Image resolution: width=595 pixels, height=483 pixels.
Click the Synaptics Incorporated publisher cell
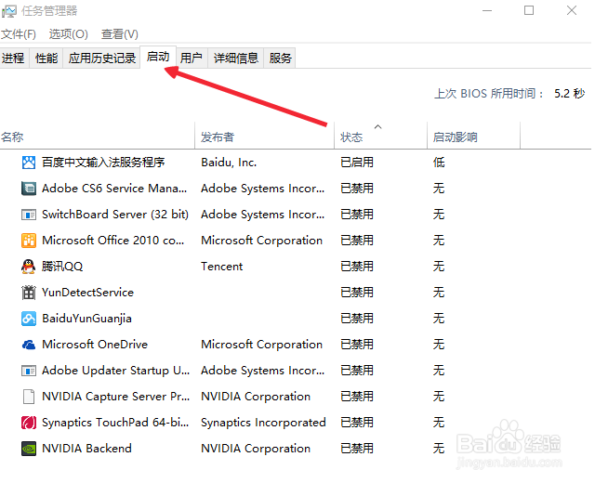[x=263, y=423]
